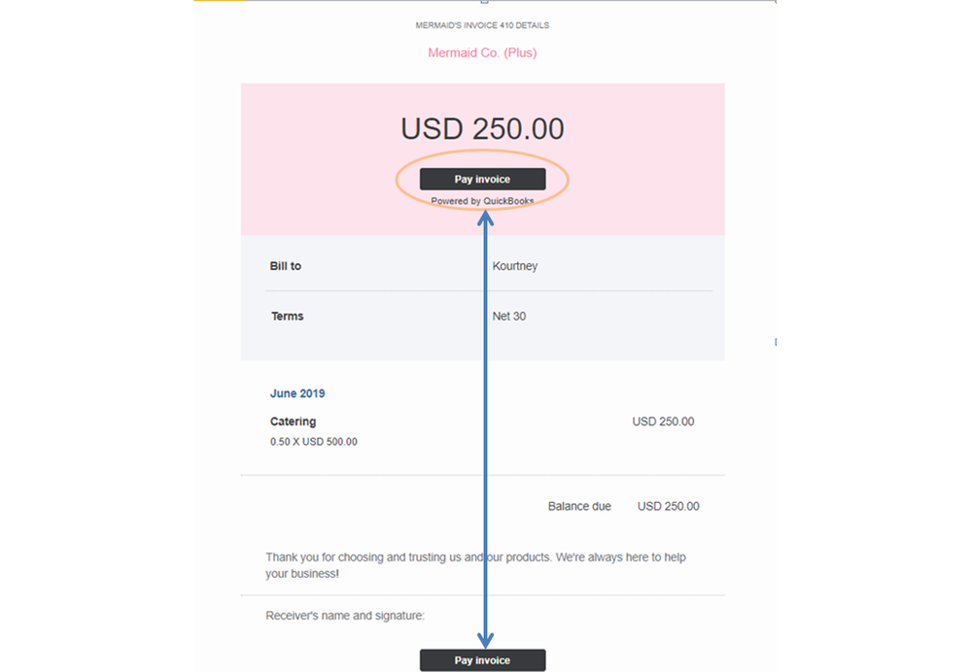Click the Kourtney recipient name
The image size is (971, 672).
coord(514,265)
